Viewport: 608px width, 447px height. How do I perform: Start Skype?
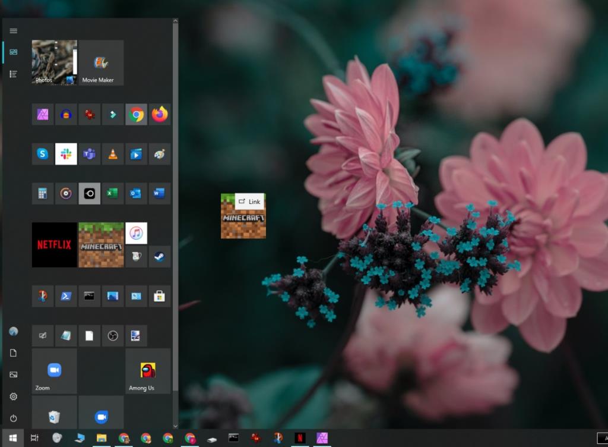click(42, 153)
